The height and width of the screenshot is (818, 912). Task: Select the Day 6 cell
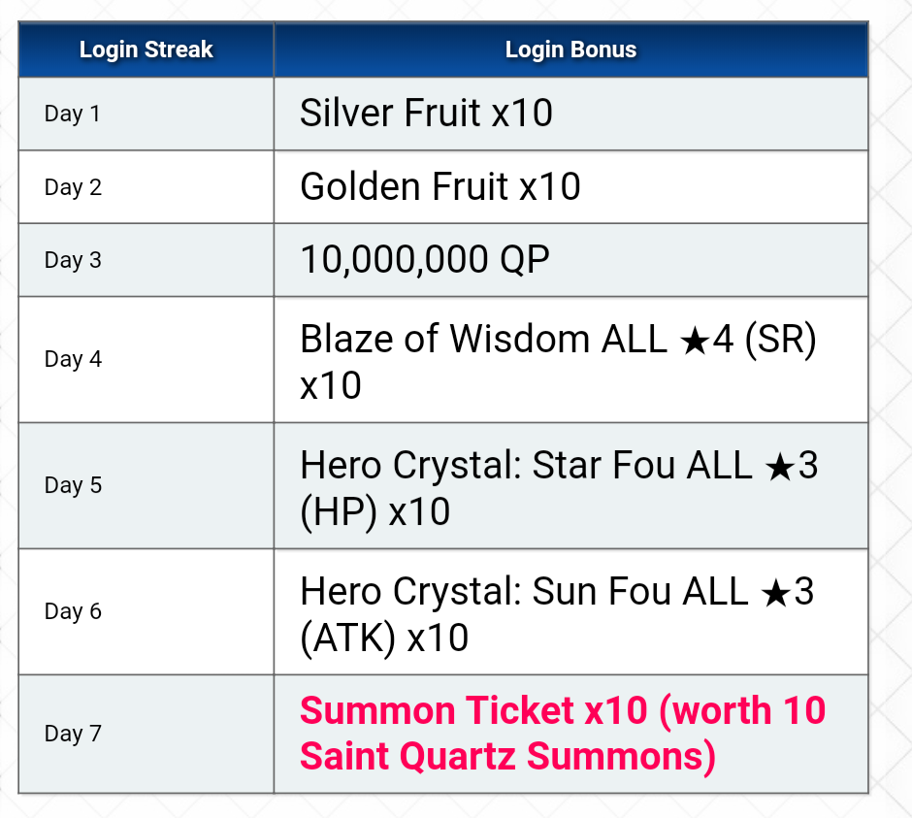[x=73, y=611]
